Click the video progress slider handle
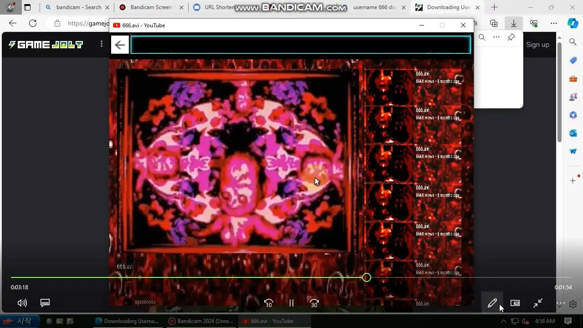 pos(367,277)
